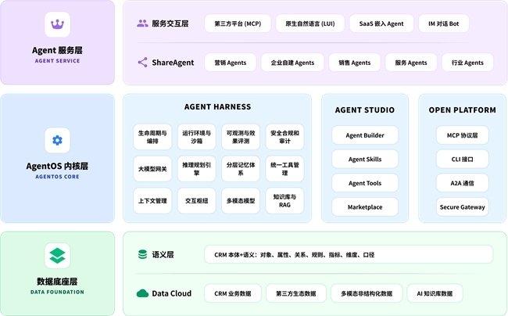
Task: Click the 交互枢纽 card
Action: pyautogui.click(x=197, y=200)
